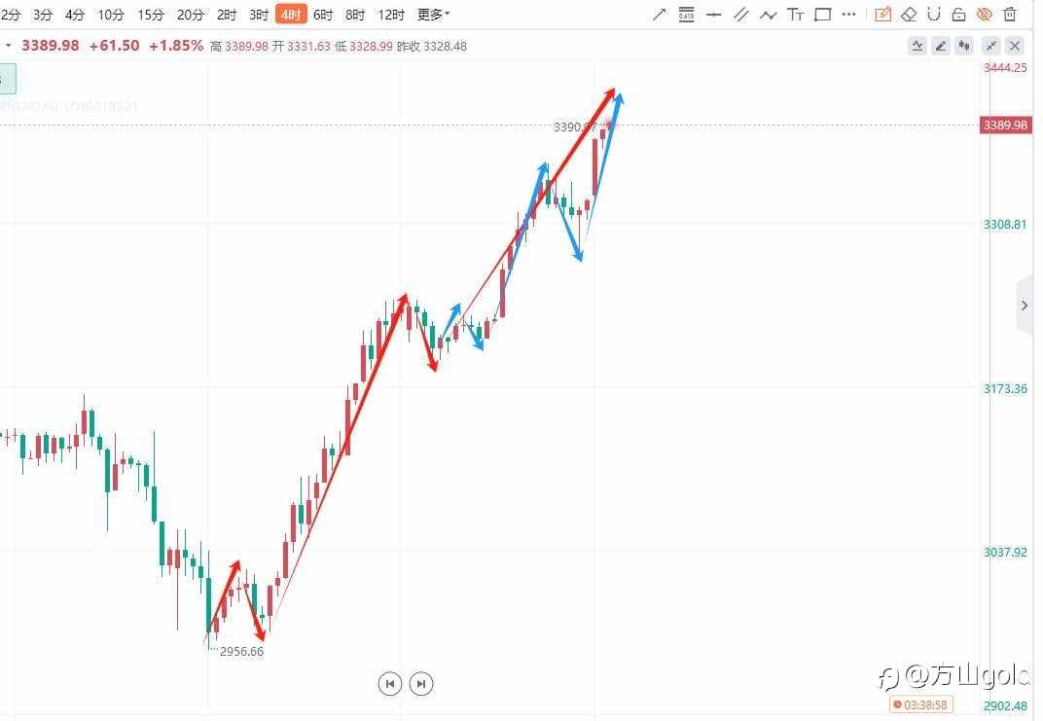Click the low price label 2956.66
This screenshot has width=1043, height=721.
coord(241,652)
